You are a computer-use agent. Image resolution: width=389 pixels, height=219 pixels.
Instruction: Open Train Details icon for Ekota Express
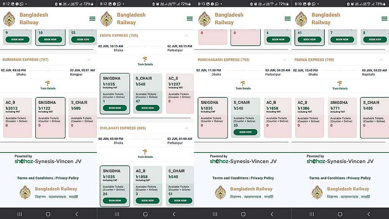[x=145, y=61]
